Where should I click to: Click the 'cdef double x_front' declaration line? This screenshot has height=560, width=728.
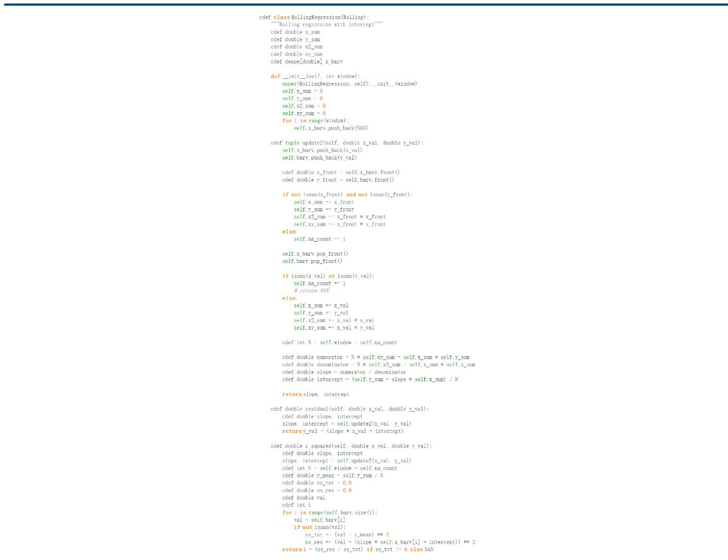click(341, 172)
